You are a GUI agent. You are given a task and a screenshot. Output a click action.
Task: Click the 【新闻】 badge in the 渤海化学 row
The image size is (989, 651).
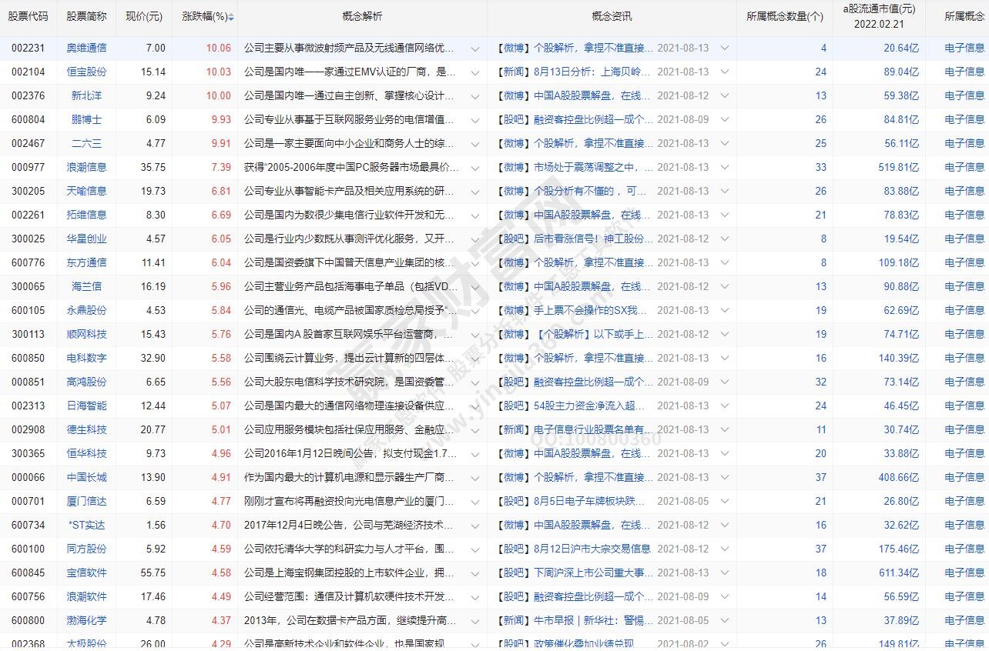click(x=512, y=620)
